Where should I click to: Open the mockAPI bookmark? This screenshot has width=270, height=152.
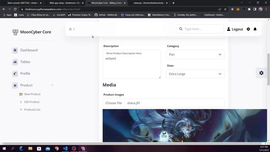coord(59,15)
